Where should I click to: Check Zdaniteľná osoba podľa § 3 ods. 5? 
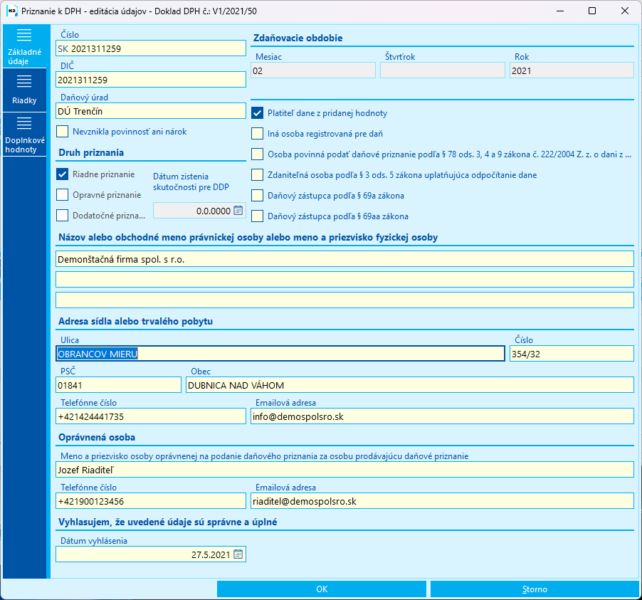tap(257, 175)
